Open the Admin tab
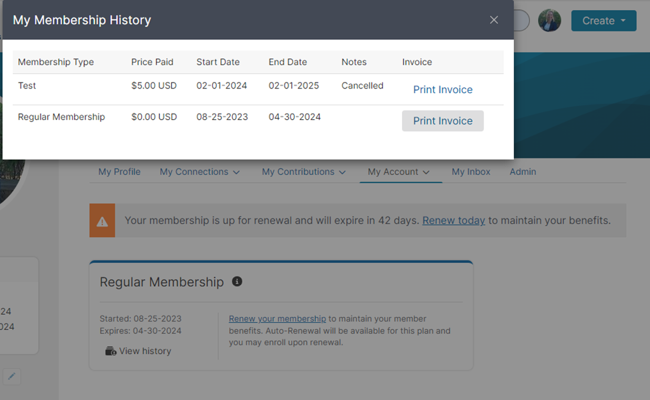Viewport: 650px width, 400px height. point(523,172)
